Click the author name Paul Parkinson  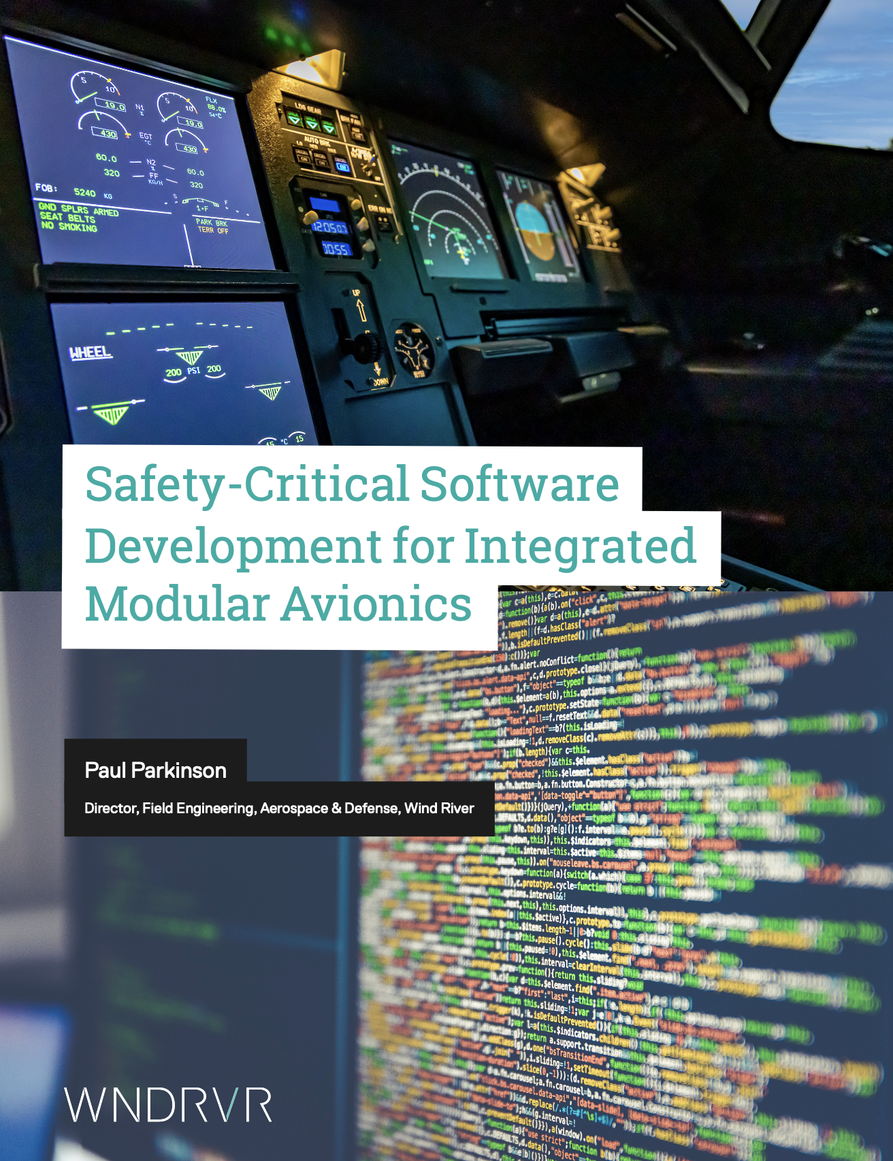(155, 770)
